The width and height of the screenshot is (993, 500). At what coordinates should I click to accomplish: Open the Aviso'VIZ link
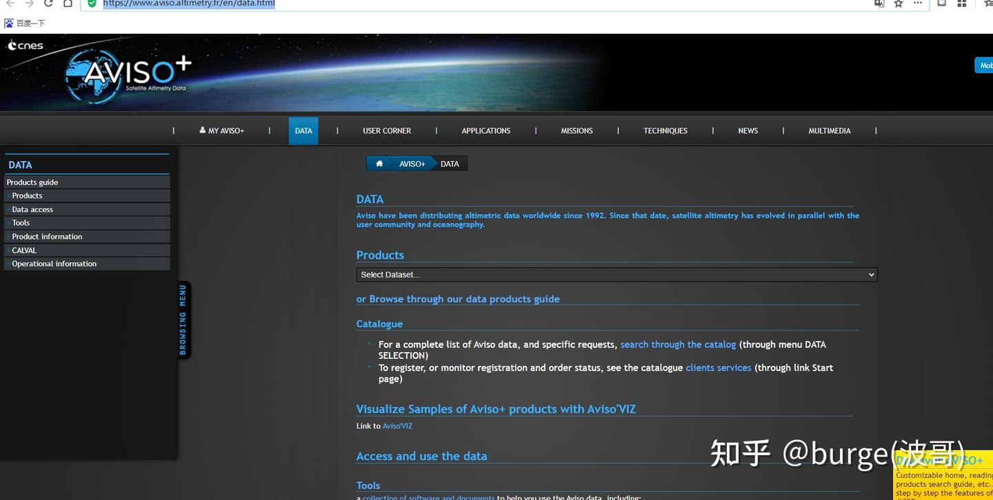(397, 426)
